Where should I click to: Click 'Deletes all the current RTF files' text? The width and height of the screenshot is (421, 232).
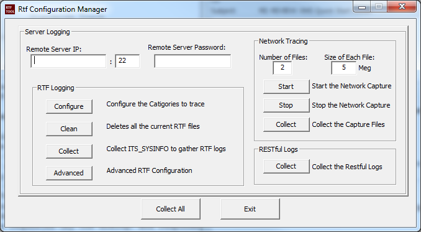pos(153,126)
